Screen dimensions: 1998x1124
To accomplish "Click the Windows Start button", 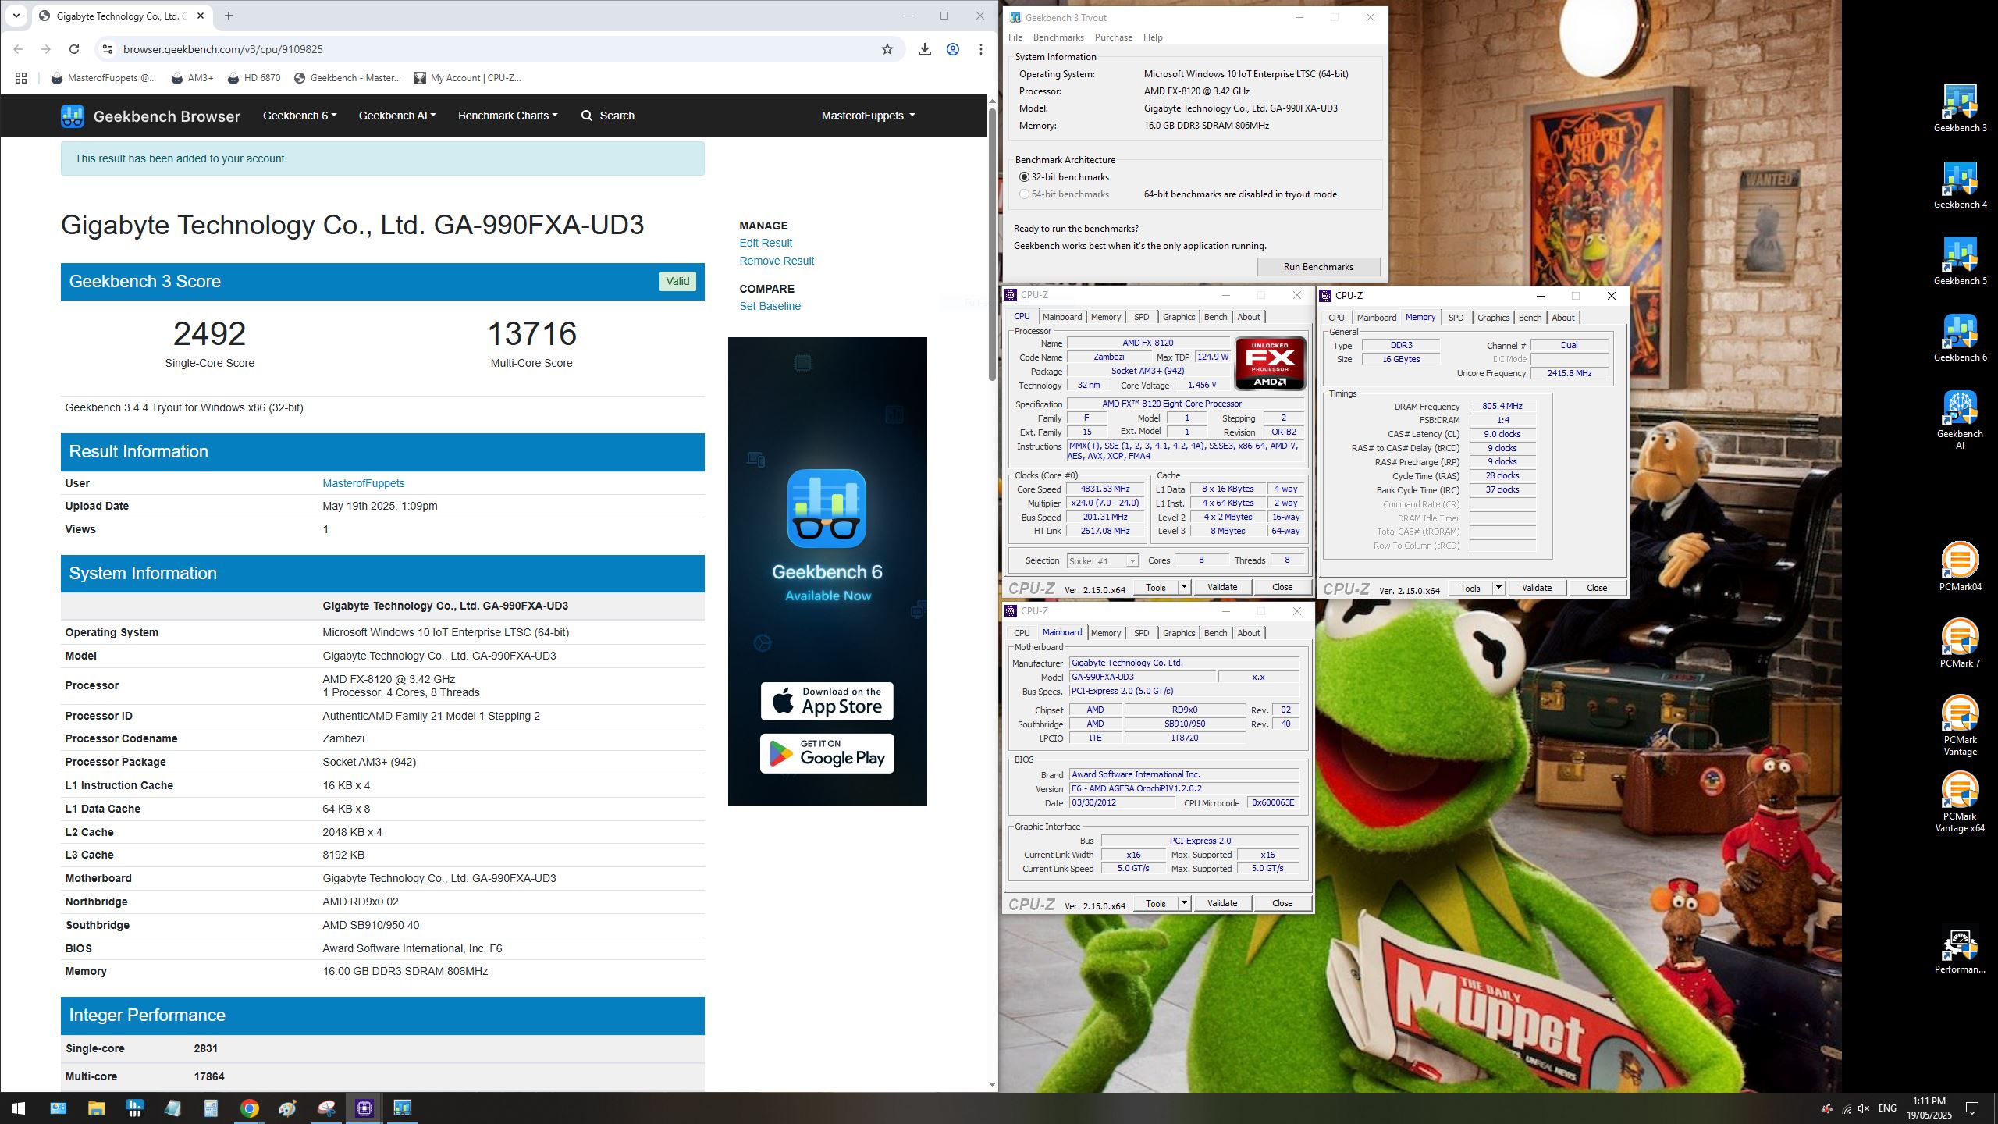I will (19, 1108).
